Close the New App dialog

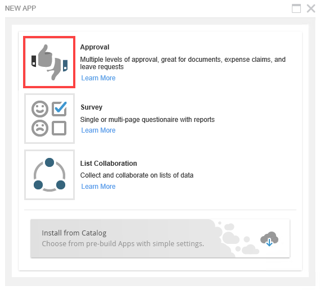(311, 8)
